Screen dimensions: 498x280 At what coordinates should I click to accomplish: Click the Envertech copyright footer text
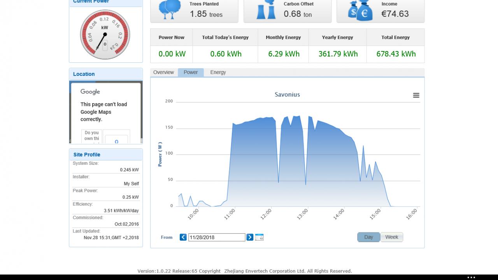coord(244,271)
